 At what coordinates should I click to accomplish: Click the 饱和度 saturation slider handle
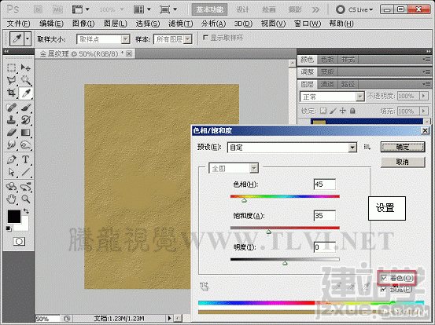268,232
